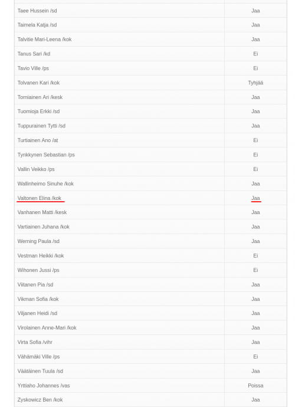295x407 pixels.
Task: Click the Jaa vote for Wallinheimo Sinuhe
Action: 255,184
